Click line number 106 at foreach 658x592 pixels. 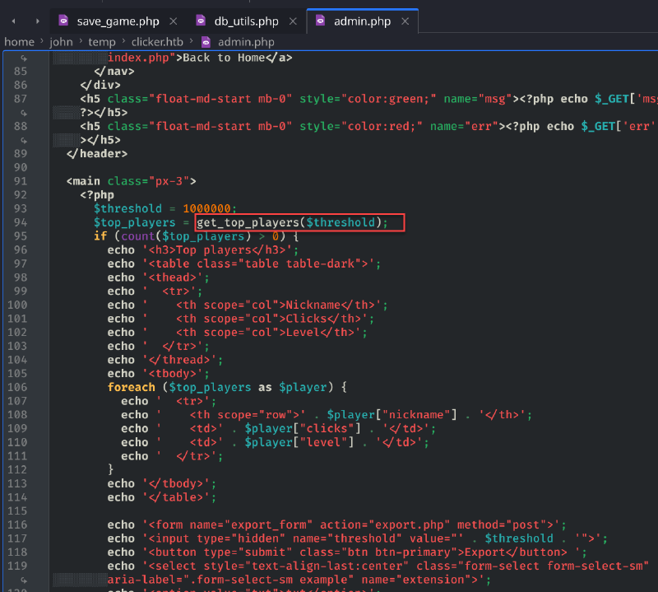coord(17,387)
